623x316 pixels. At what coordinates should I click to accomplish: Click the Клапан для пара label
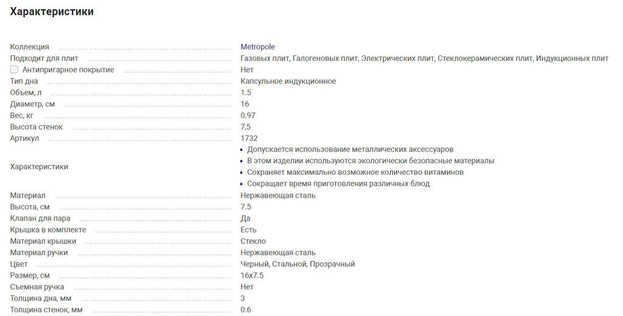tap(40, 219)
